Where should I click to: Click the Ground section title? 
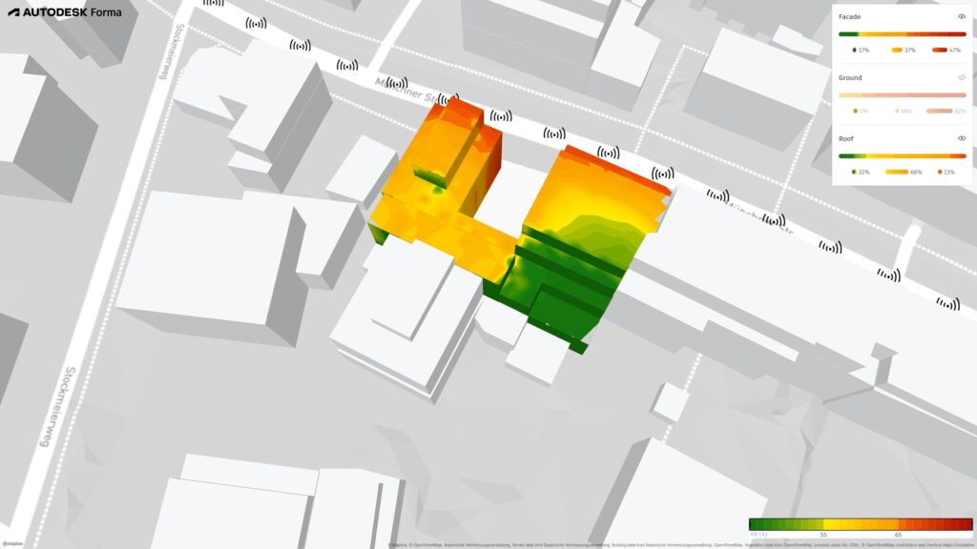pyautogui.click(x=850, y=78)
